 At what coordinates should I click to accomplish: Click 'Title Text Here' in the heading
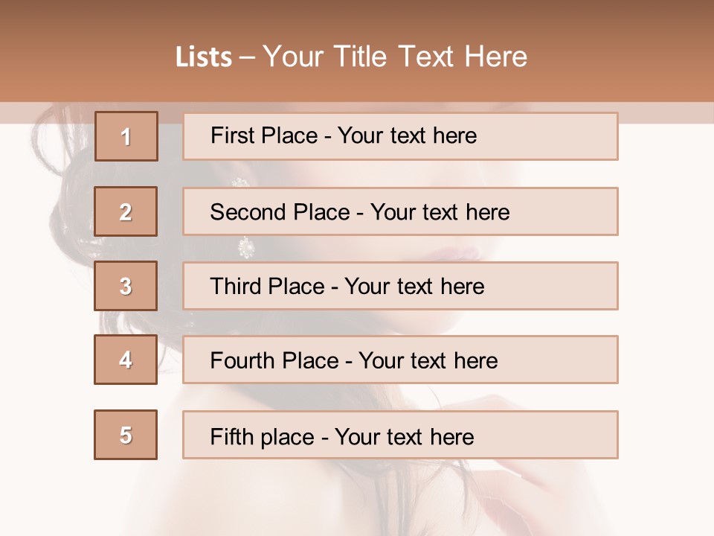pyautogui.click(x=431, y=57)
